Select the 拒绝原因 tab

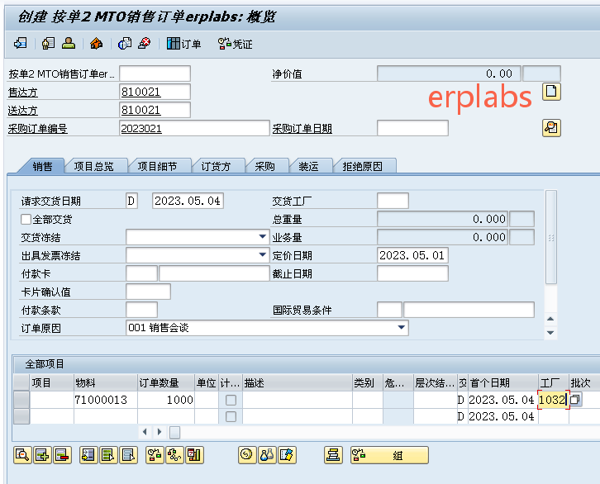(362, 166)
